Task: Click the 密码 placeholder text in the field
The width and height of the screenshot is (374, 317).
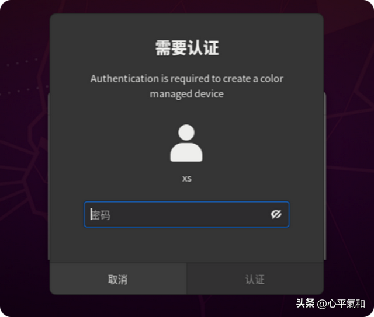Action: [x=101, y=215]
